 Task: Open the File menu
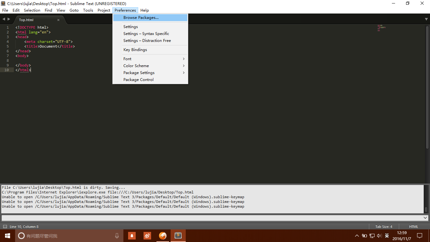point(5,10)
